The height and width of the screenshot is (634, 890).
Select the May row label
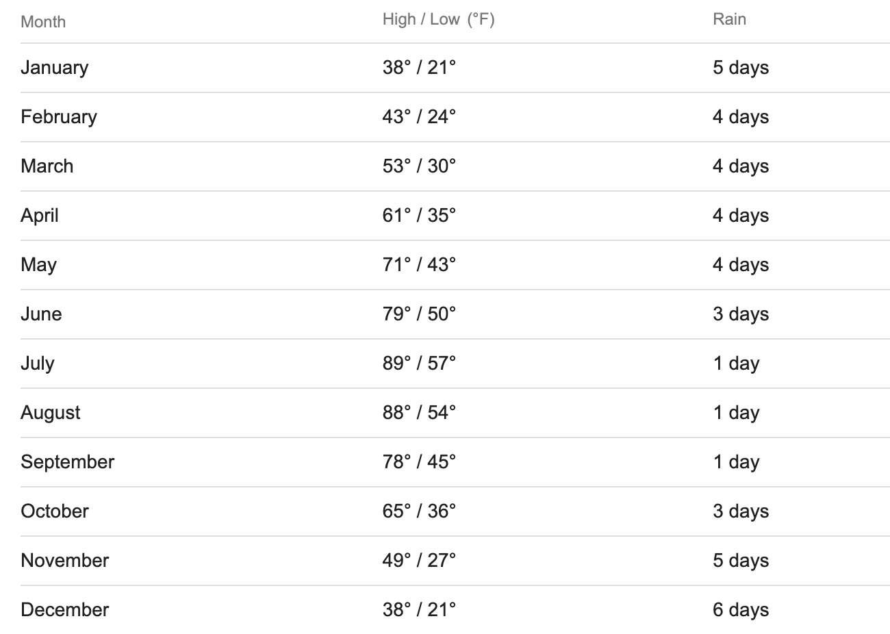(38, 265)
